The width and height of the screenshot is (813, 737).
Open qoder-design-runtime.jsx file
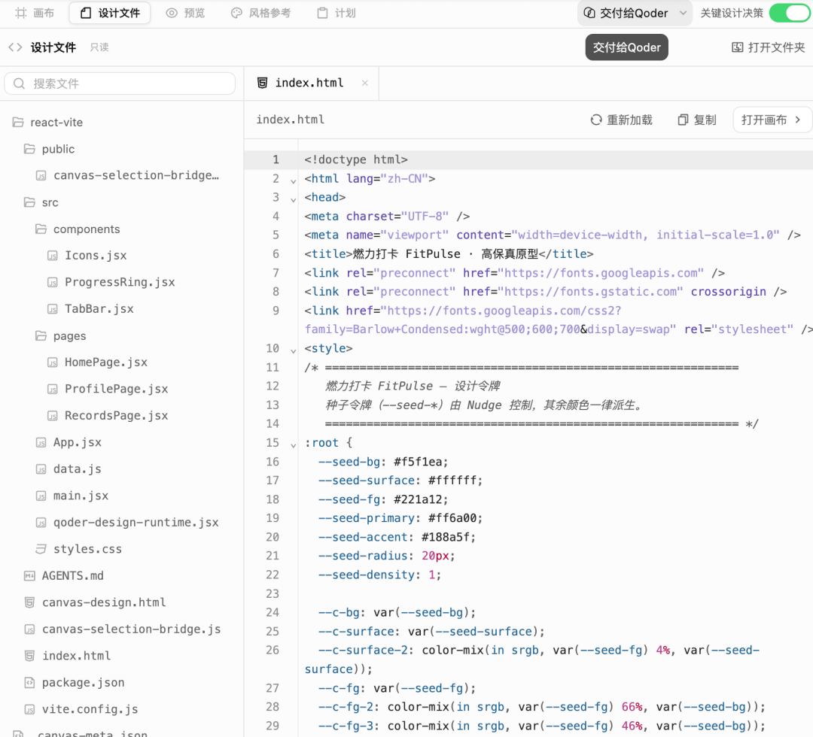click(x=127, y=523)
